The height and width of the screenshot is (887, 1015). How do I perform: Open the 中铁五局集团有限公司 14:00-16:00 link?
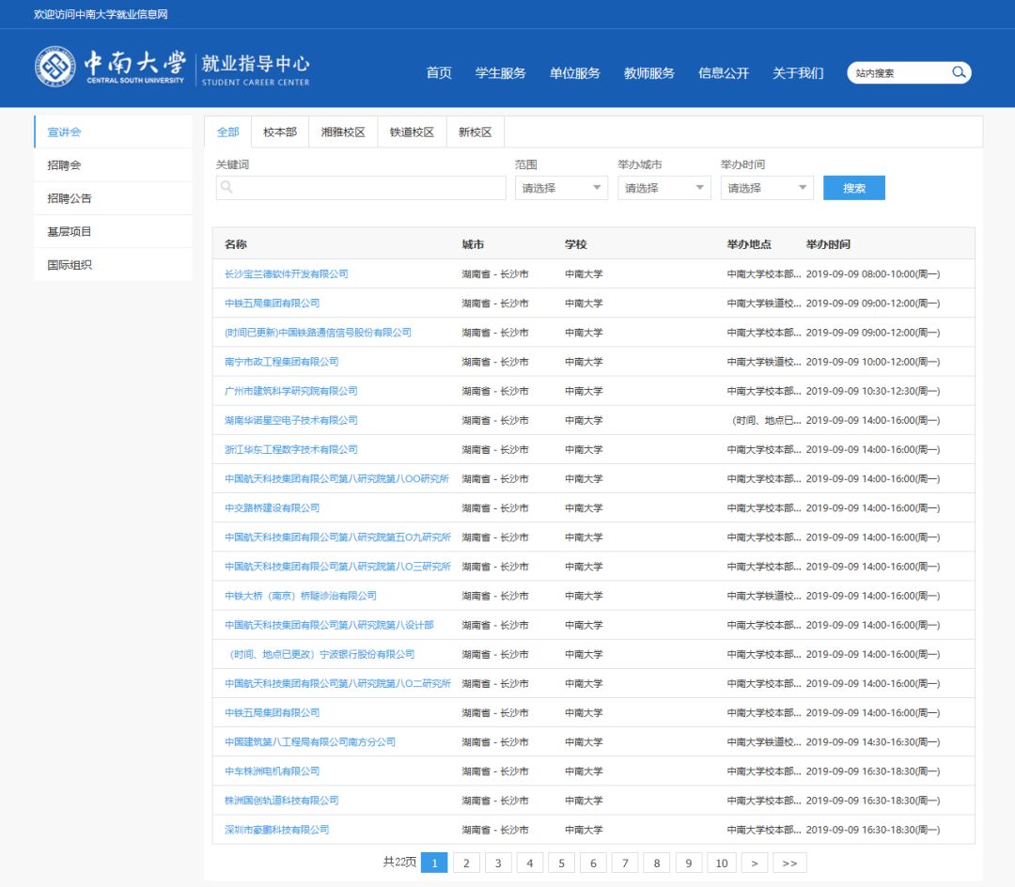tap(272, 712)
